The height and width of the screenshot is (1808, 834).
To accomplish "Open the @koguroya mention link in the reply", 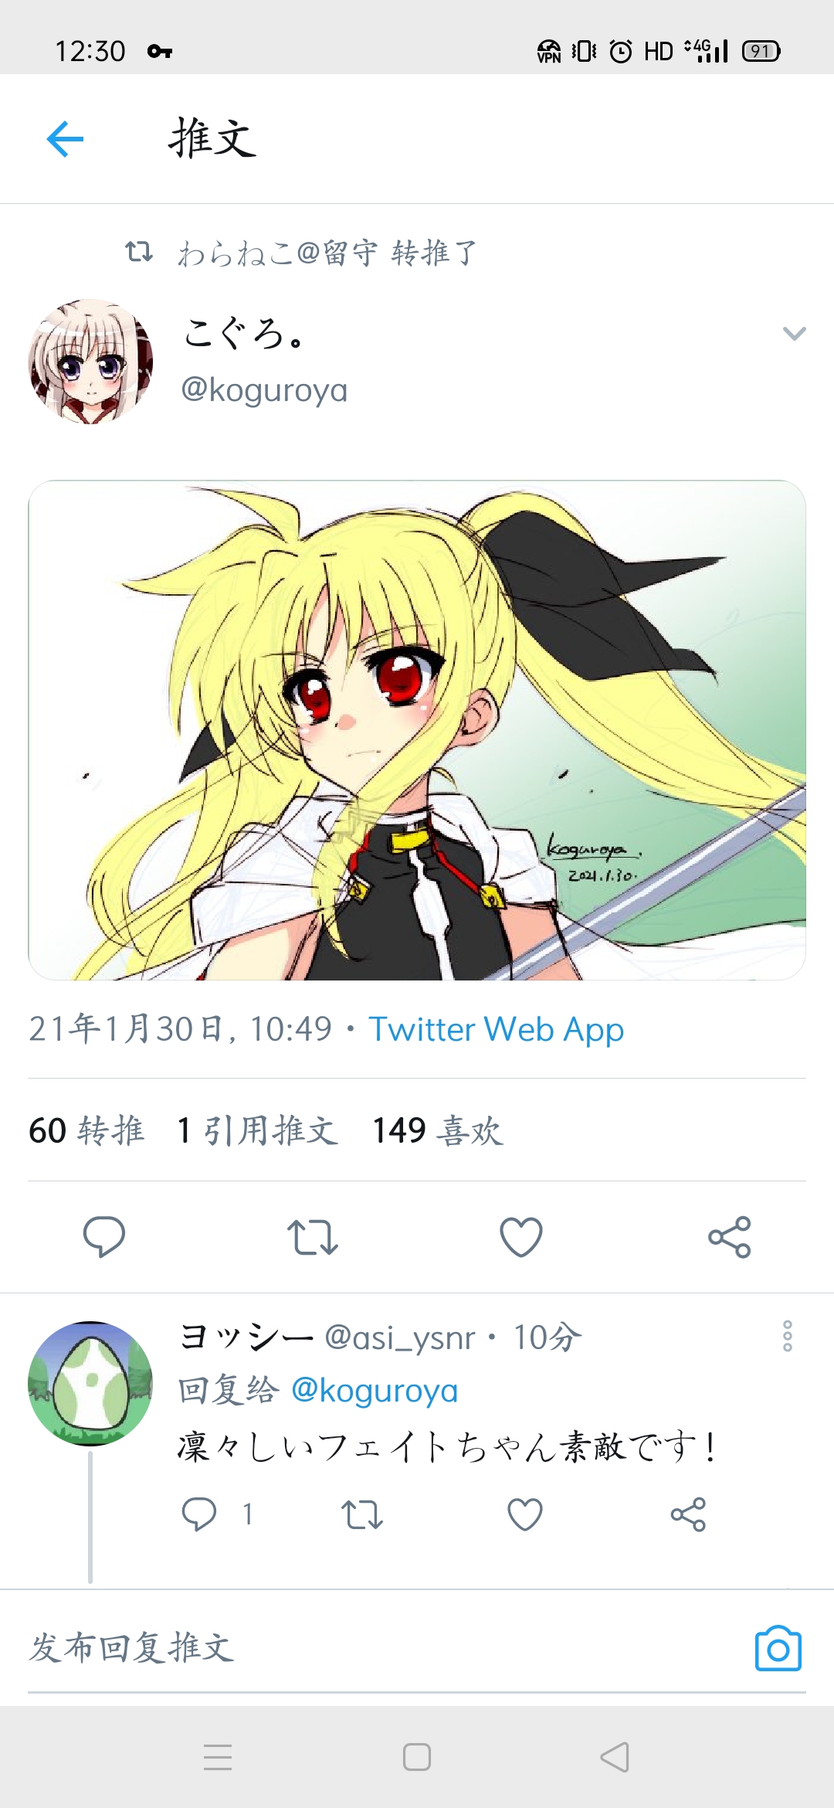I will (375, 1391).
